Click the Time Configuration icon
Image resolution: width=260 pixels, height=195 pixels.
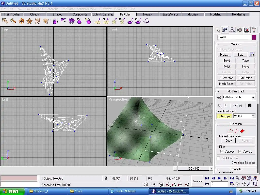click(232, 184)
